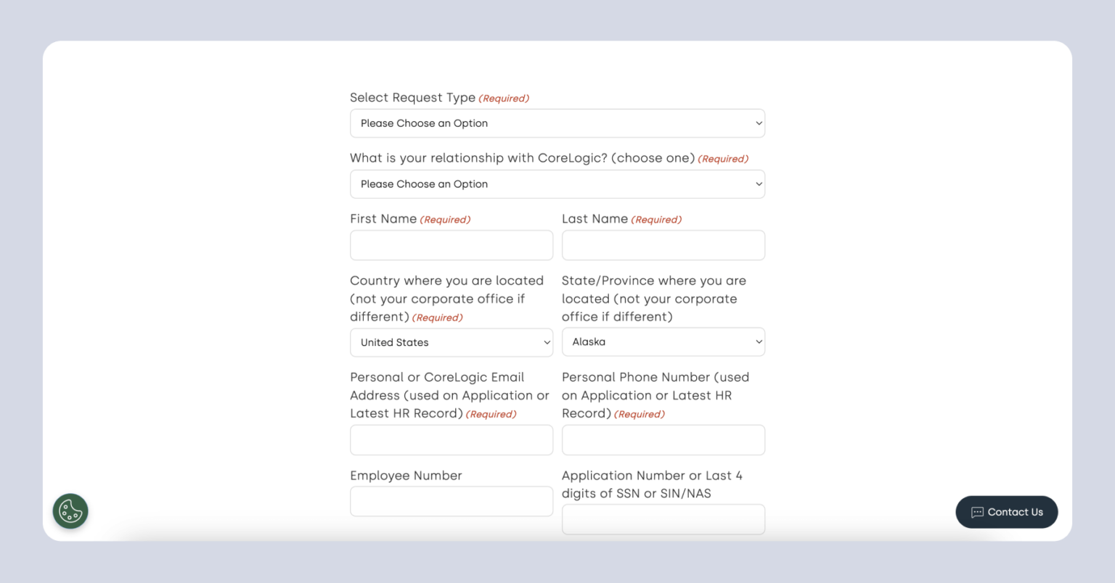Click the chat bubble icon on Contact Us
The width and height of the screenshot is (1115, 583).
(978, 512)
